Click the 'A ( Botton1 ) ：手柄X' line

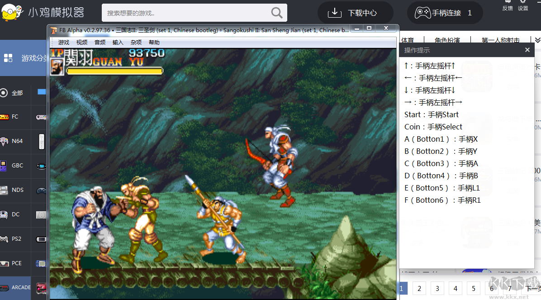441,139
